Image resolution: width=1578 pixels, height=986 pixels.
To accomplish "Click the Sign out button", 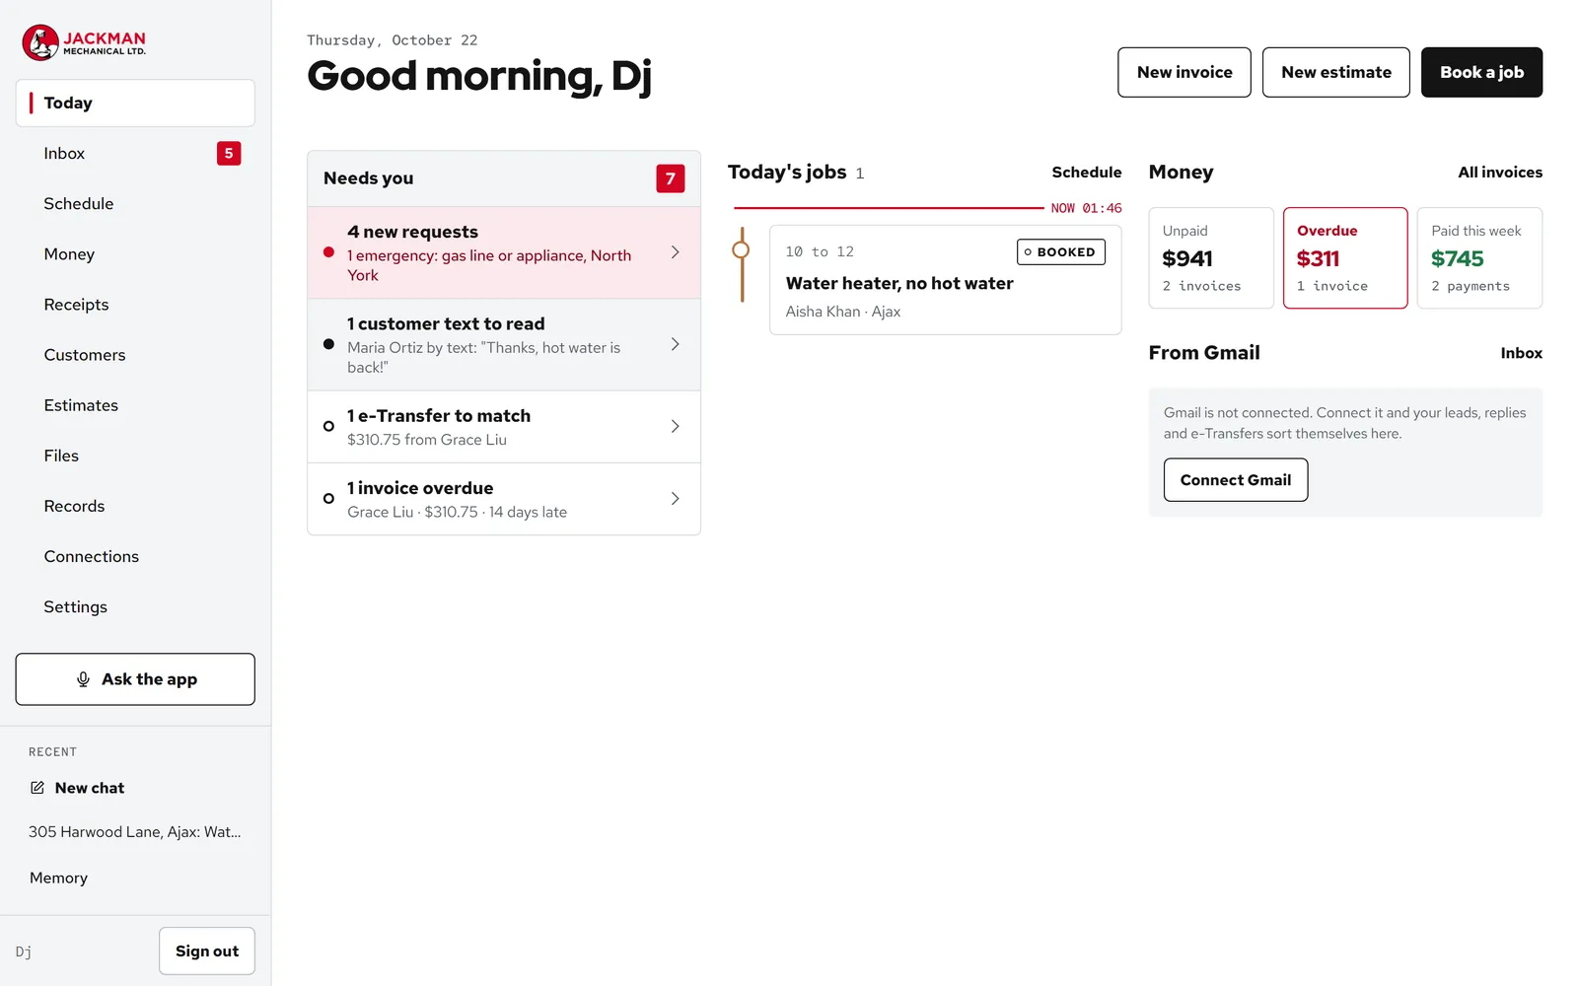I will [x=207, y=951].
